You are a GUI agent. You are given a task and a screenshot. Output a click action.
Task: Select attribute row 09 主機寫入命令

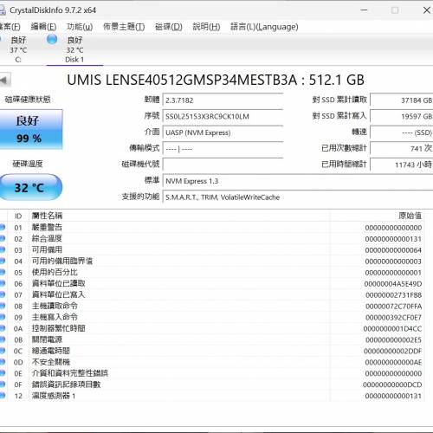tap(212, 317)
